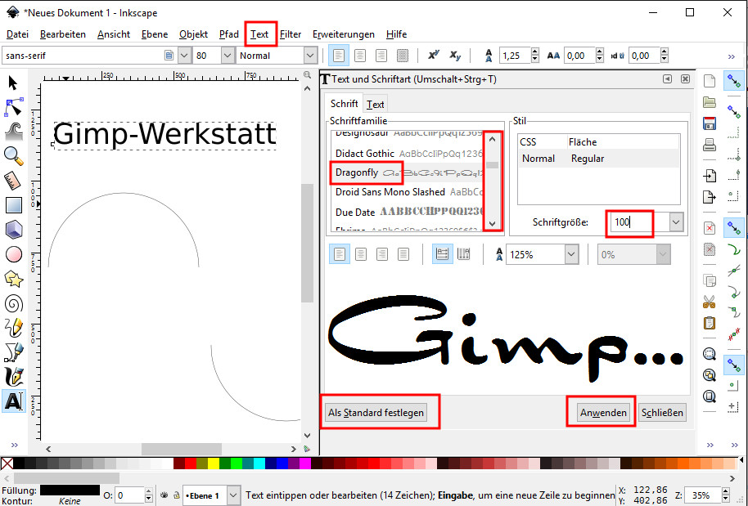Select the calligraphy tool
748x506 pixels.
click(x=13, y=376)
